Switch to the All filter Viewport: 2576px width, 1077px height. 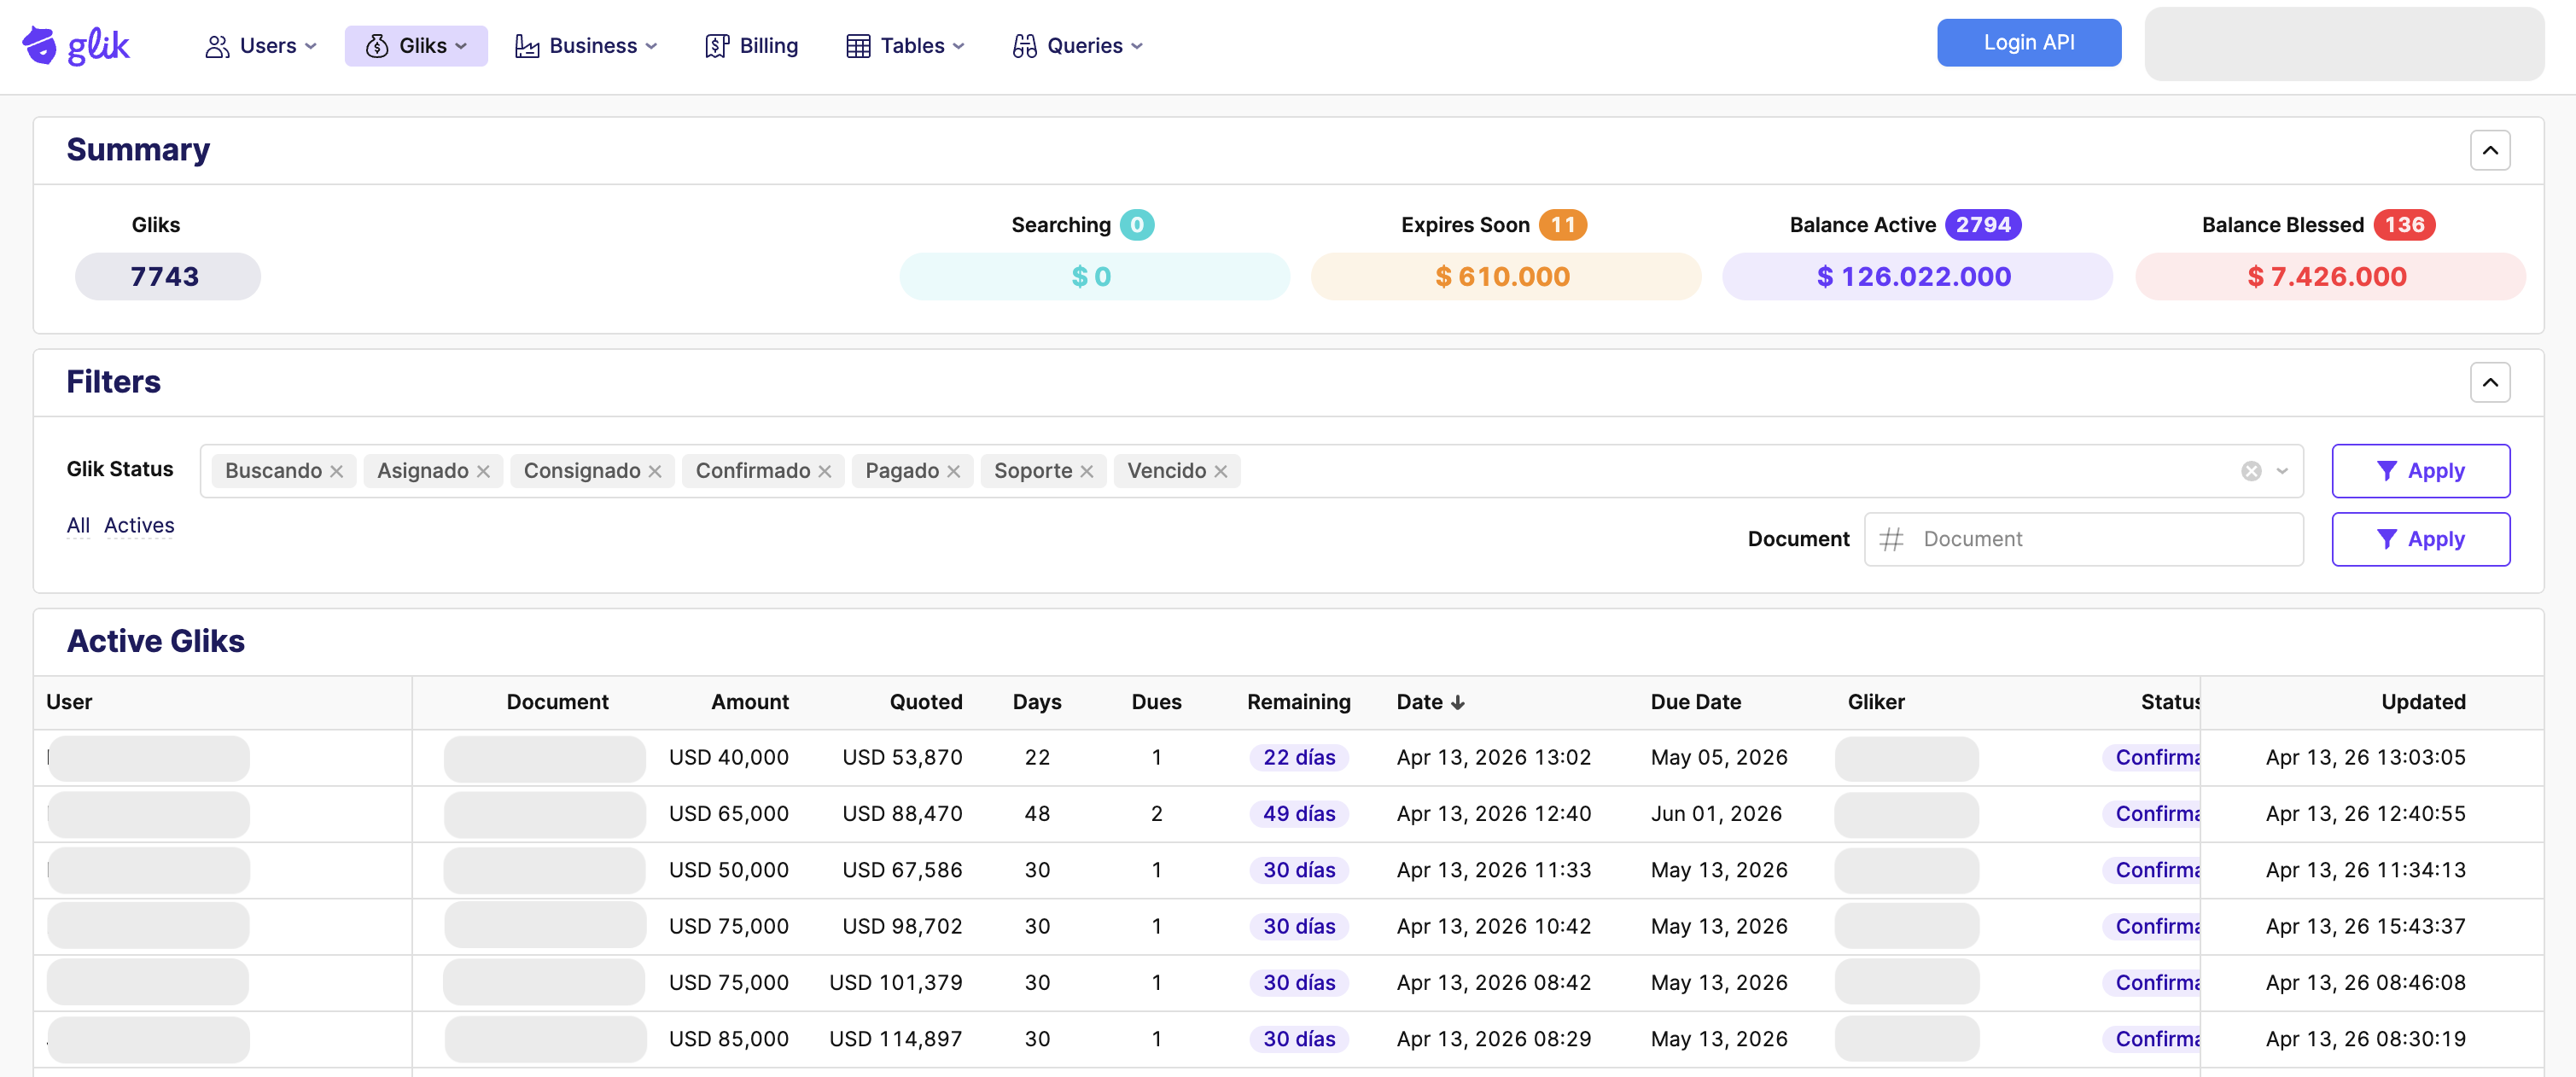click(78, 525)
